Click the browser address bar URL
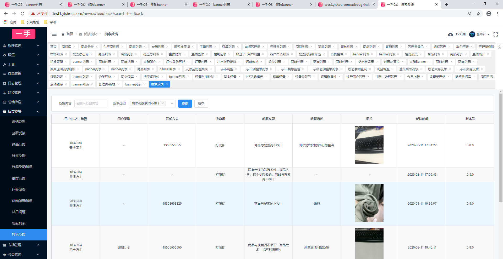The height and width of the screenshot is (259, 503). coord(98,14)
